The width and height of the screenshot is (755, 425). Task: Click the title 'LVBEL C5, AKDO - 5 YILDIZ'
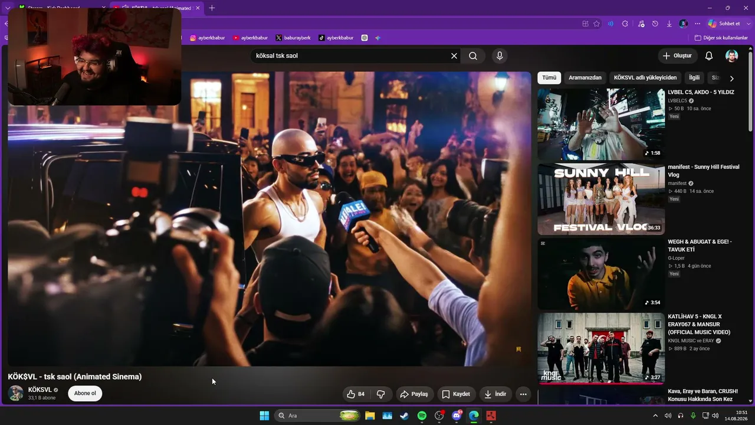(701, 93)
